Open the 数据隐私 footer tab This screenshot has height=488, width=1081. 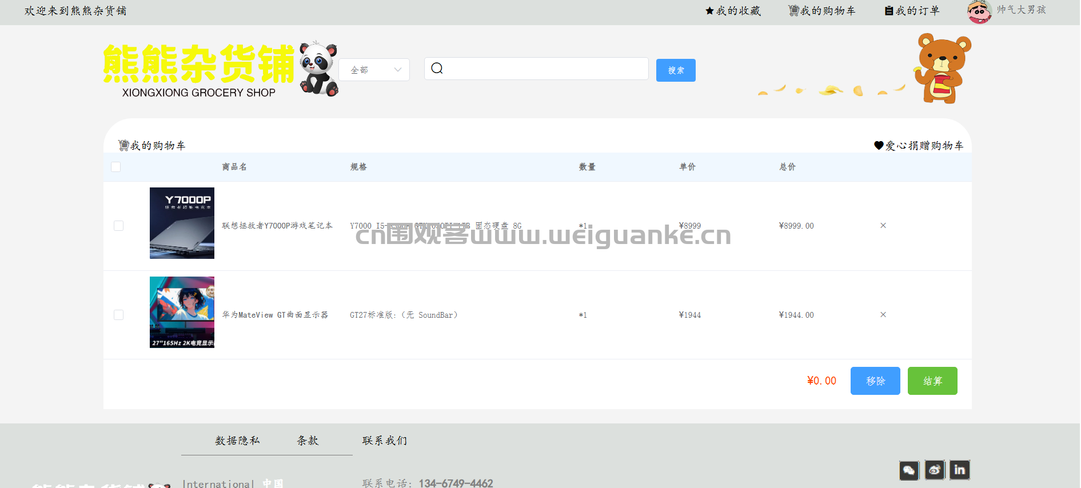(238, 441)
